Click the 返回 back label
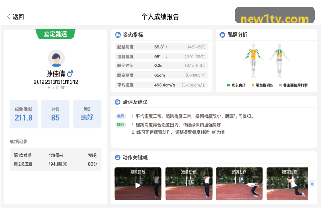Image resolution: width=321 pixels, height=208 pixels. 18,16
